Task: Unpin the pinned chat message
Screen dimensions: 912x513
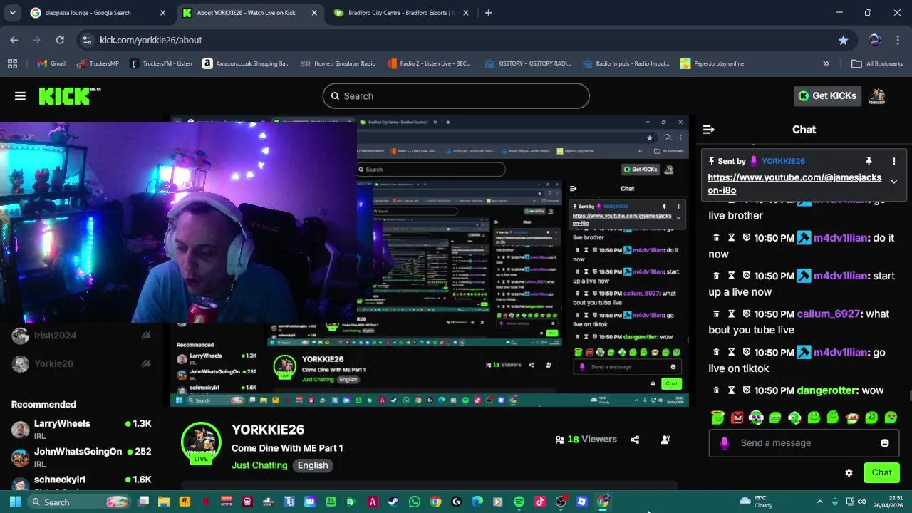Action: coord(869,162)
